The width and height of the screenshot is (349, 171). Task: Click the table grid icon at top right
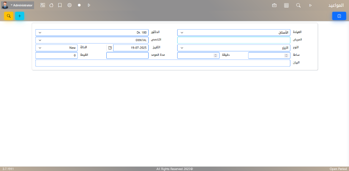(x=286, y=5)
